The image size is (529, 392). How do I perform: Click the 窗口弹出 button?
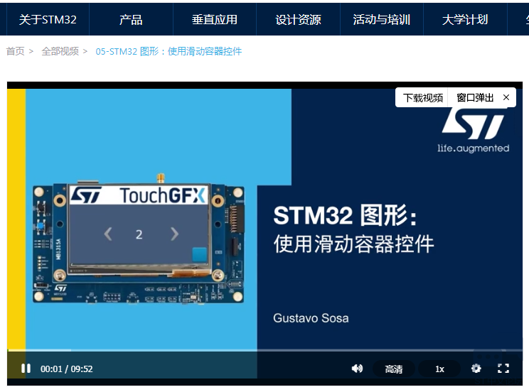(x=475, y=98)
